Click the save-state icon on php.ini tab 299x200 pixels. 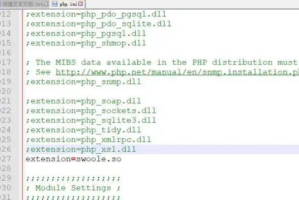[55, 4]
